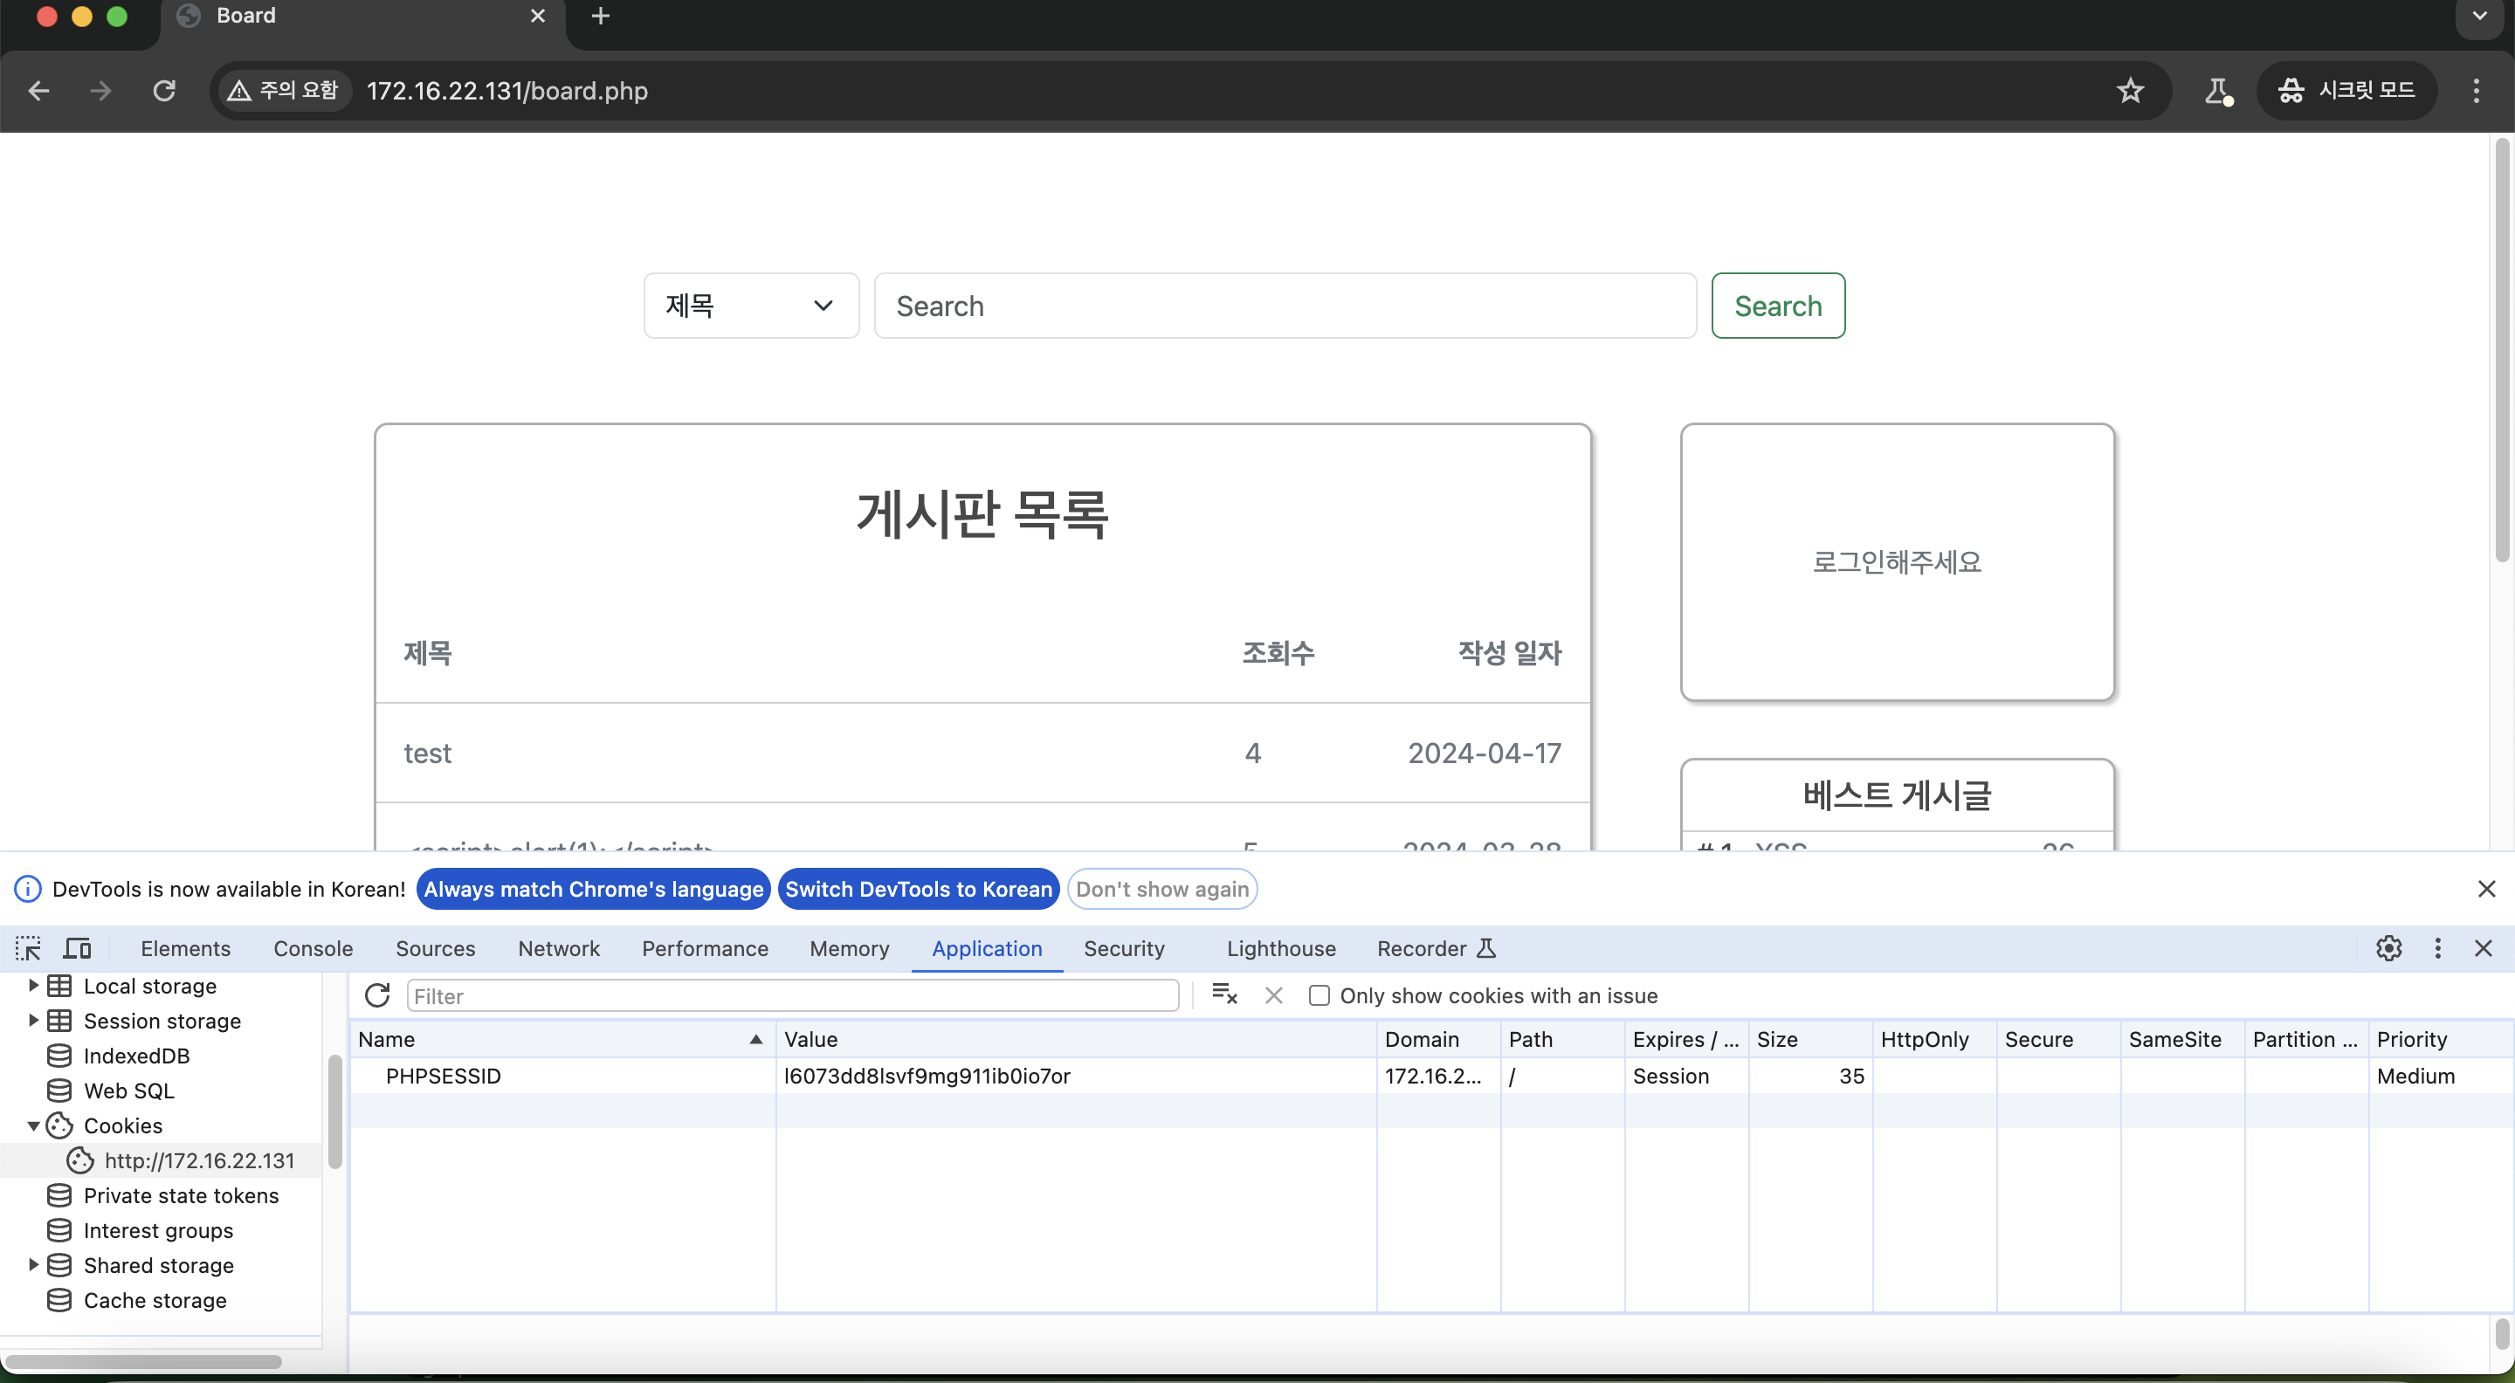Select the Application tab
This screenshot has height=1383, width=2515.
[987, 949]
